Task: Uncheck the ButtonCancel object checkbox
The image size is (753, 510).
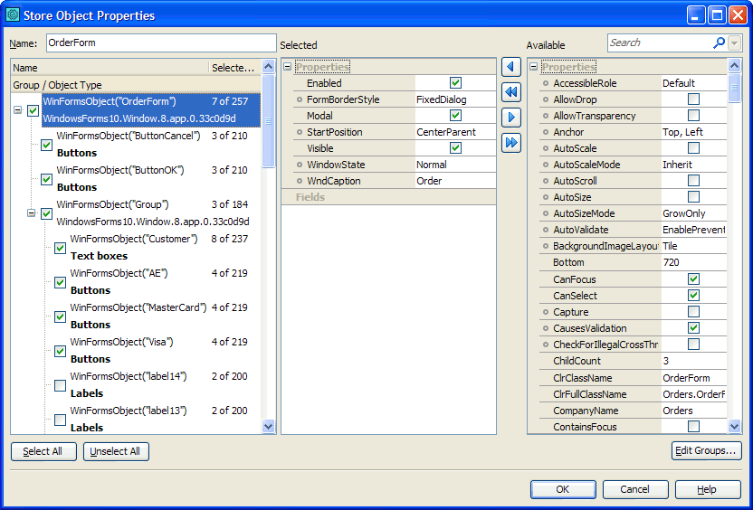Action: pyautogui.click(x=47, y=145)
